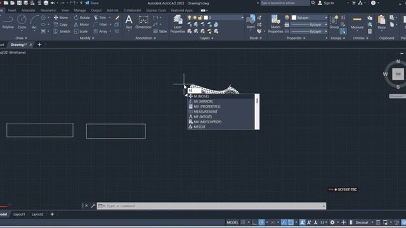Click Match Properties tool
Image resolution: width=406 pixels, height=228 pixels.
275,24
